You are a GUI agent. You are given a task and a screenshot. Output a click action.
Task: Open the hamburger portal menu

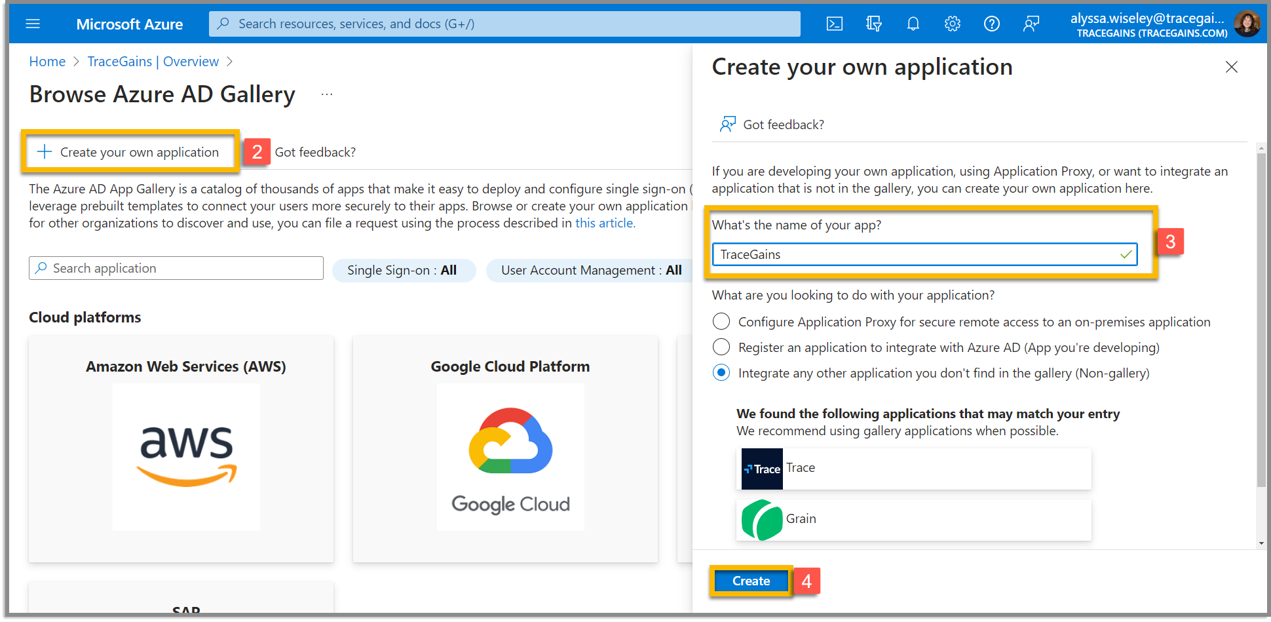(33, 24)
